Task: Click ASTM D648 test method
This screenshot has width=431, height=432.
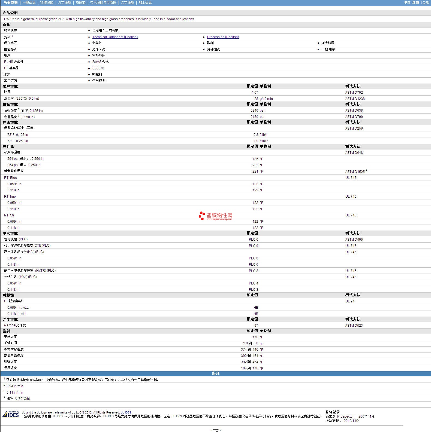Action: (354, 153)
